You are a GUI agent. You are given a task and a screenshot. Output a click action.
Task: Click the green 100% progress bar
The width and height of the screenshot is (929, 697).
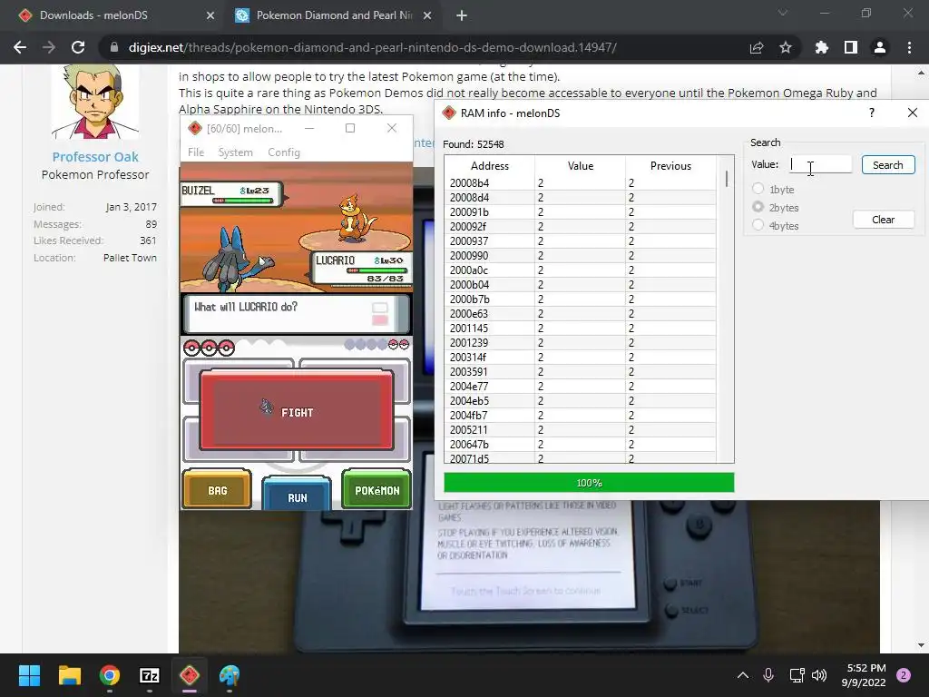point(589,483)
